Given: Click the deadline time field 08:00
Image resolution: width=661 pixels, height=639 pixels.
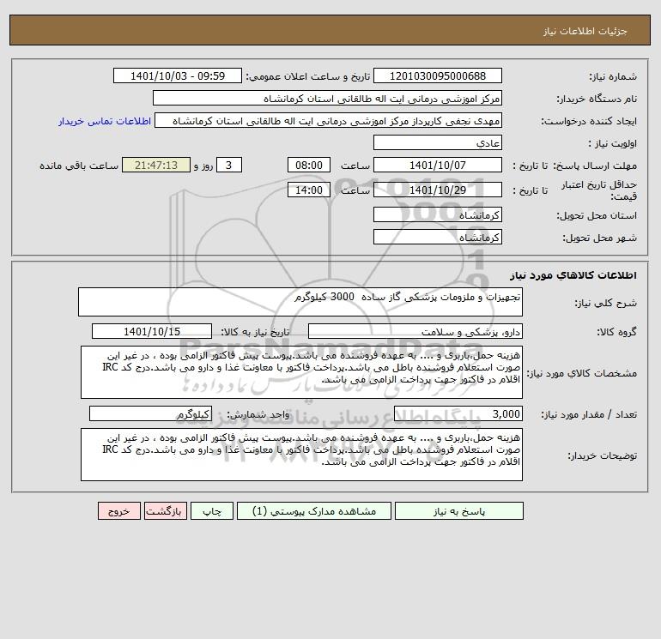Looking at the screenshot, I should 308,166.
